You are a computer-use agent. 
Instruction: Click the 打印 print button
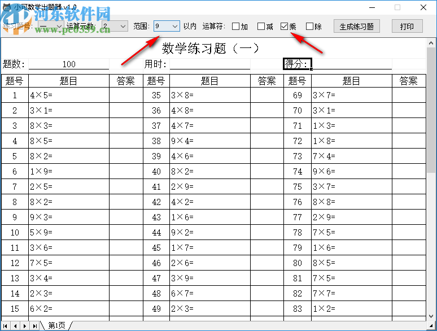coord(407,26)
